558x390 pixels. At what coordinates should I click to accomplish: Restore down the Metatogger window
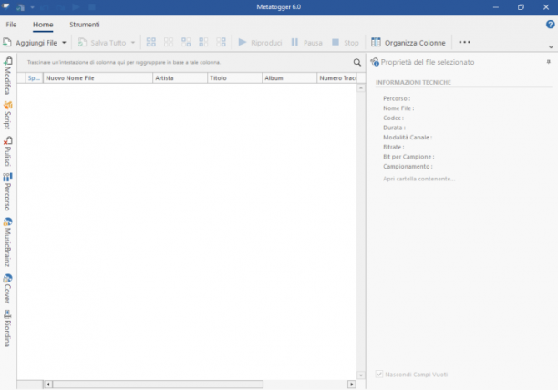click(x=521, y=7)
